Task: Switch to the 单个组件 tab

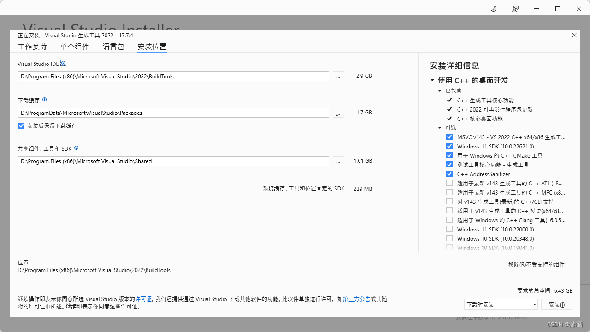Action: click(x=75, y=47)
